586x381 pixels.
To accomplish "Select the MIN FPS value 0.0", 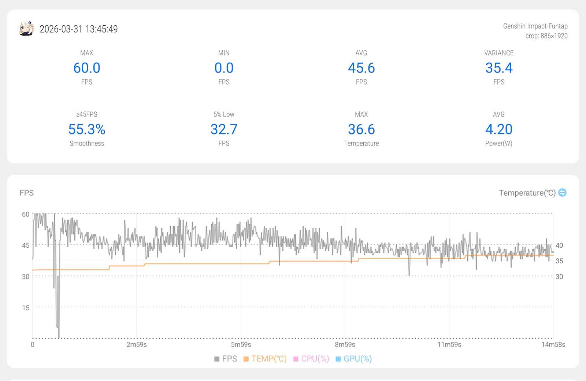I will pyautogui.click(x=224, y=68).
